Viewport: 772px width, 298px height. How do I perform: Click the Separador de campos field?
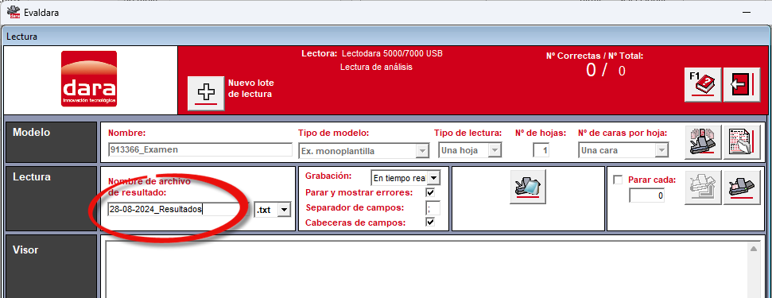pos(433,208)
